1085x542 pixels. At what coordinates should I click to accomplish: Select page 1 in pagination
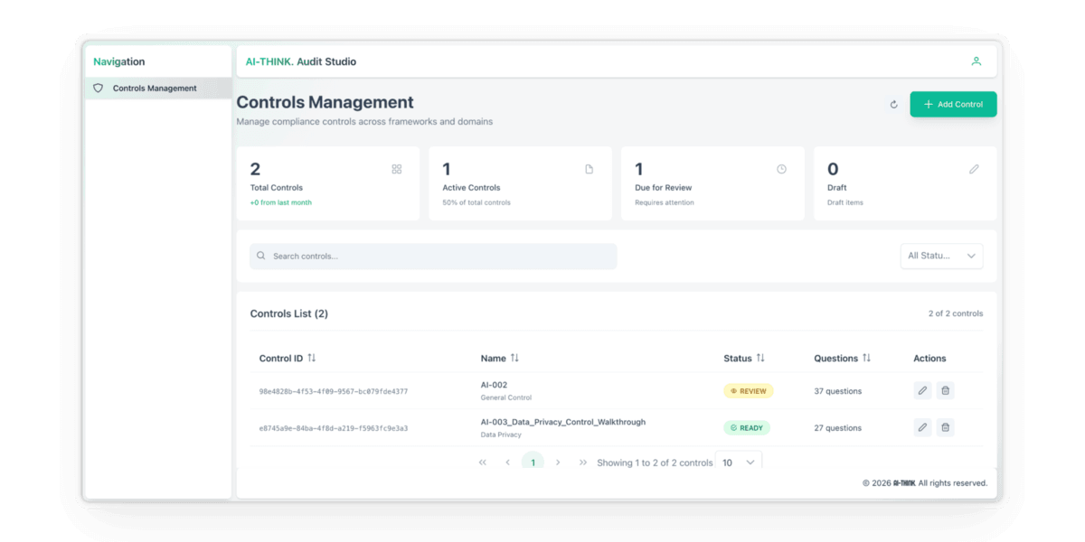coord(533,462)
